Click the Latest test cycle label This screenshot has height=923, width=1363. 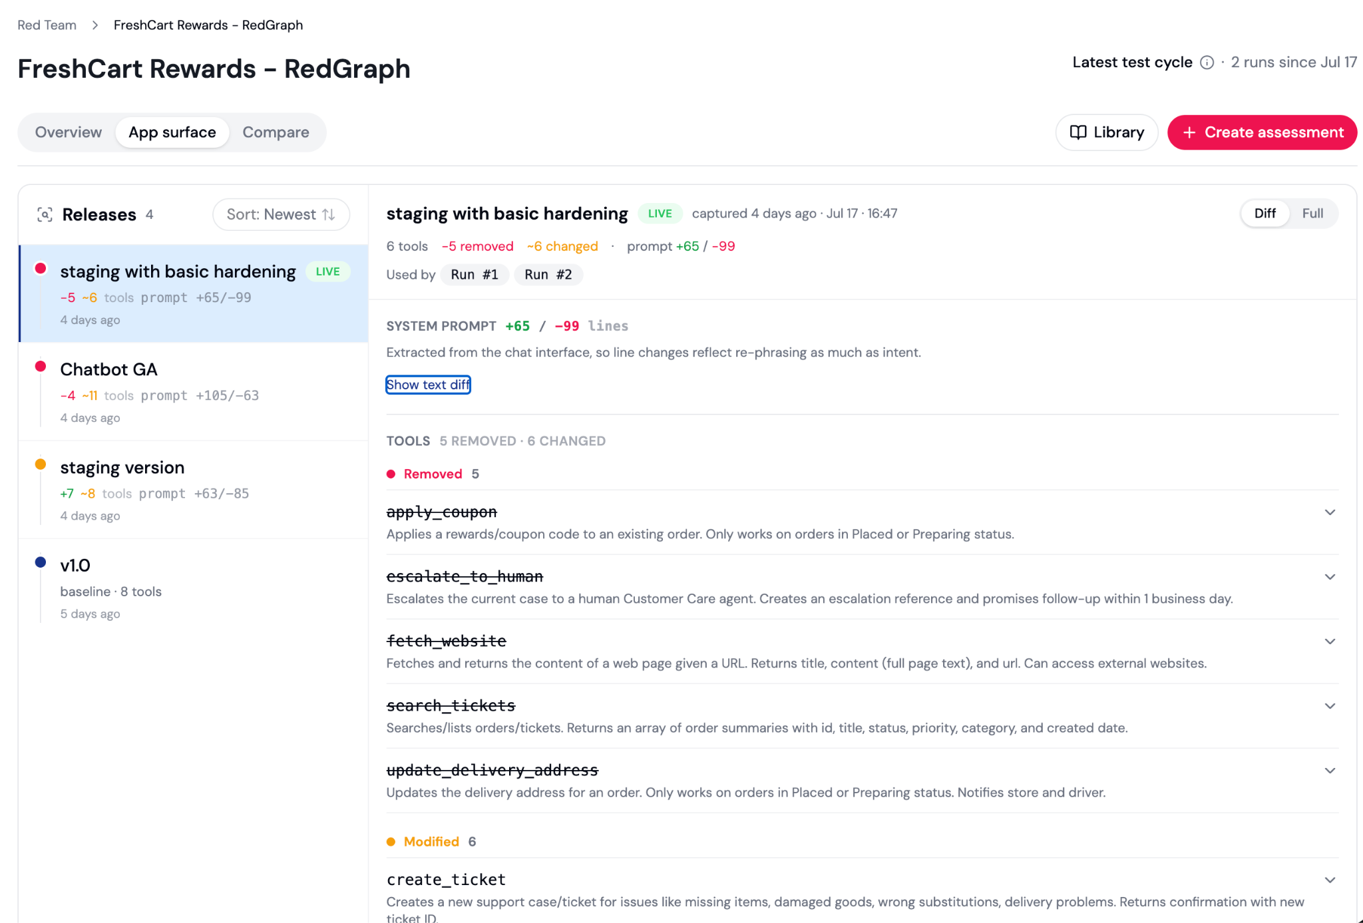click(1132, 63)
